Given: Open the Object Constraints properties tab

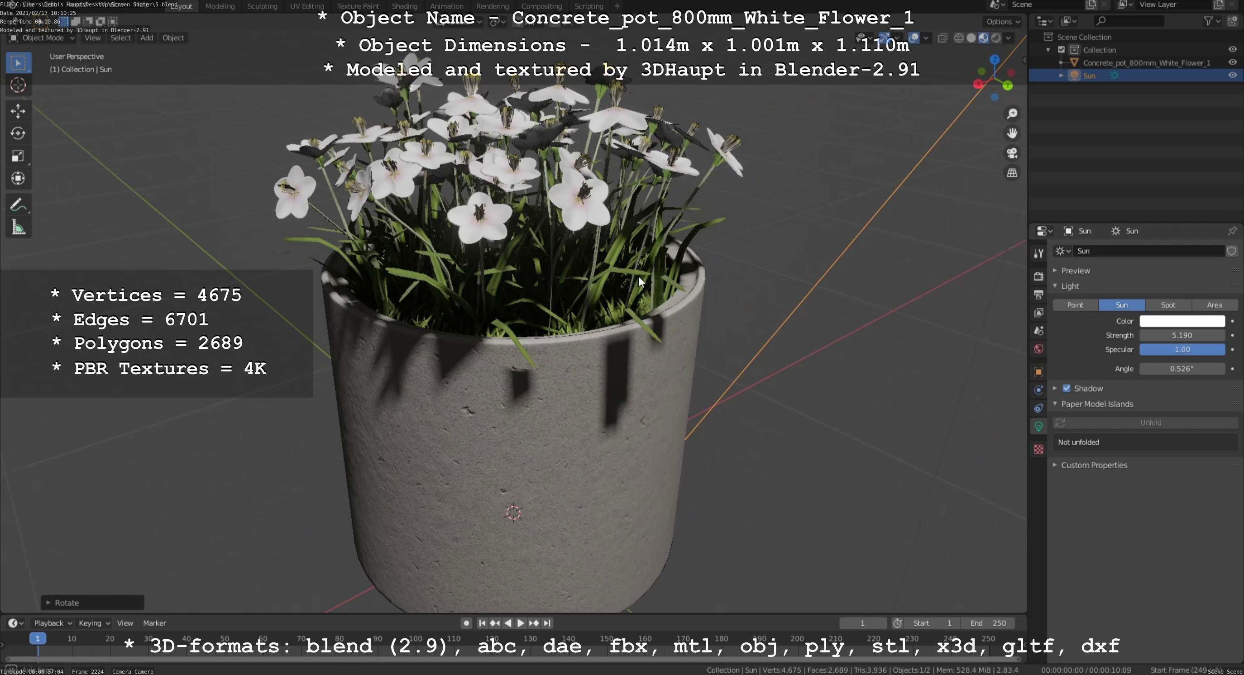Looking at the screenshot, I should (x=1038, y=408).
